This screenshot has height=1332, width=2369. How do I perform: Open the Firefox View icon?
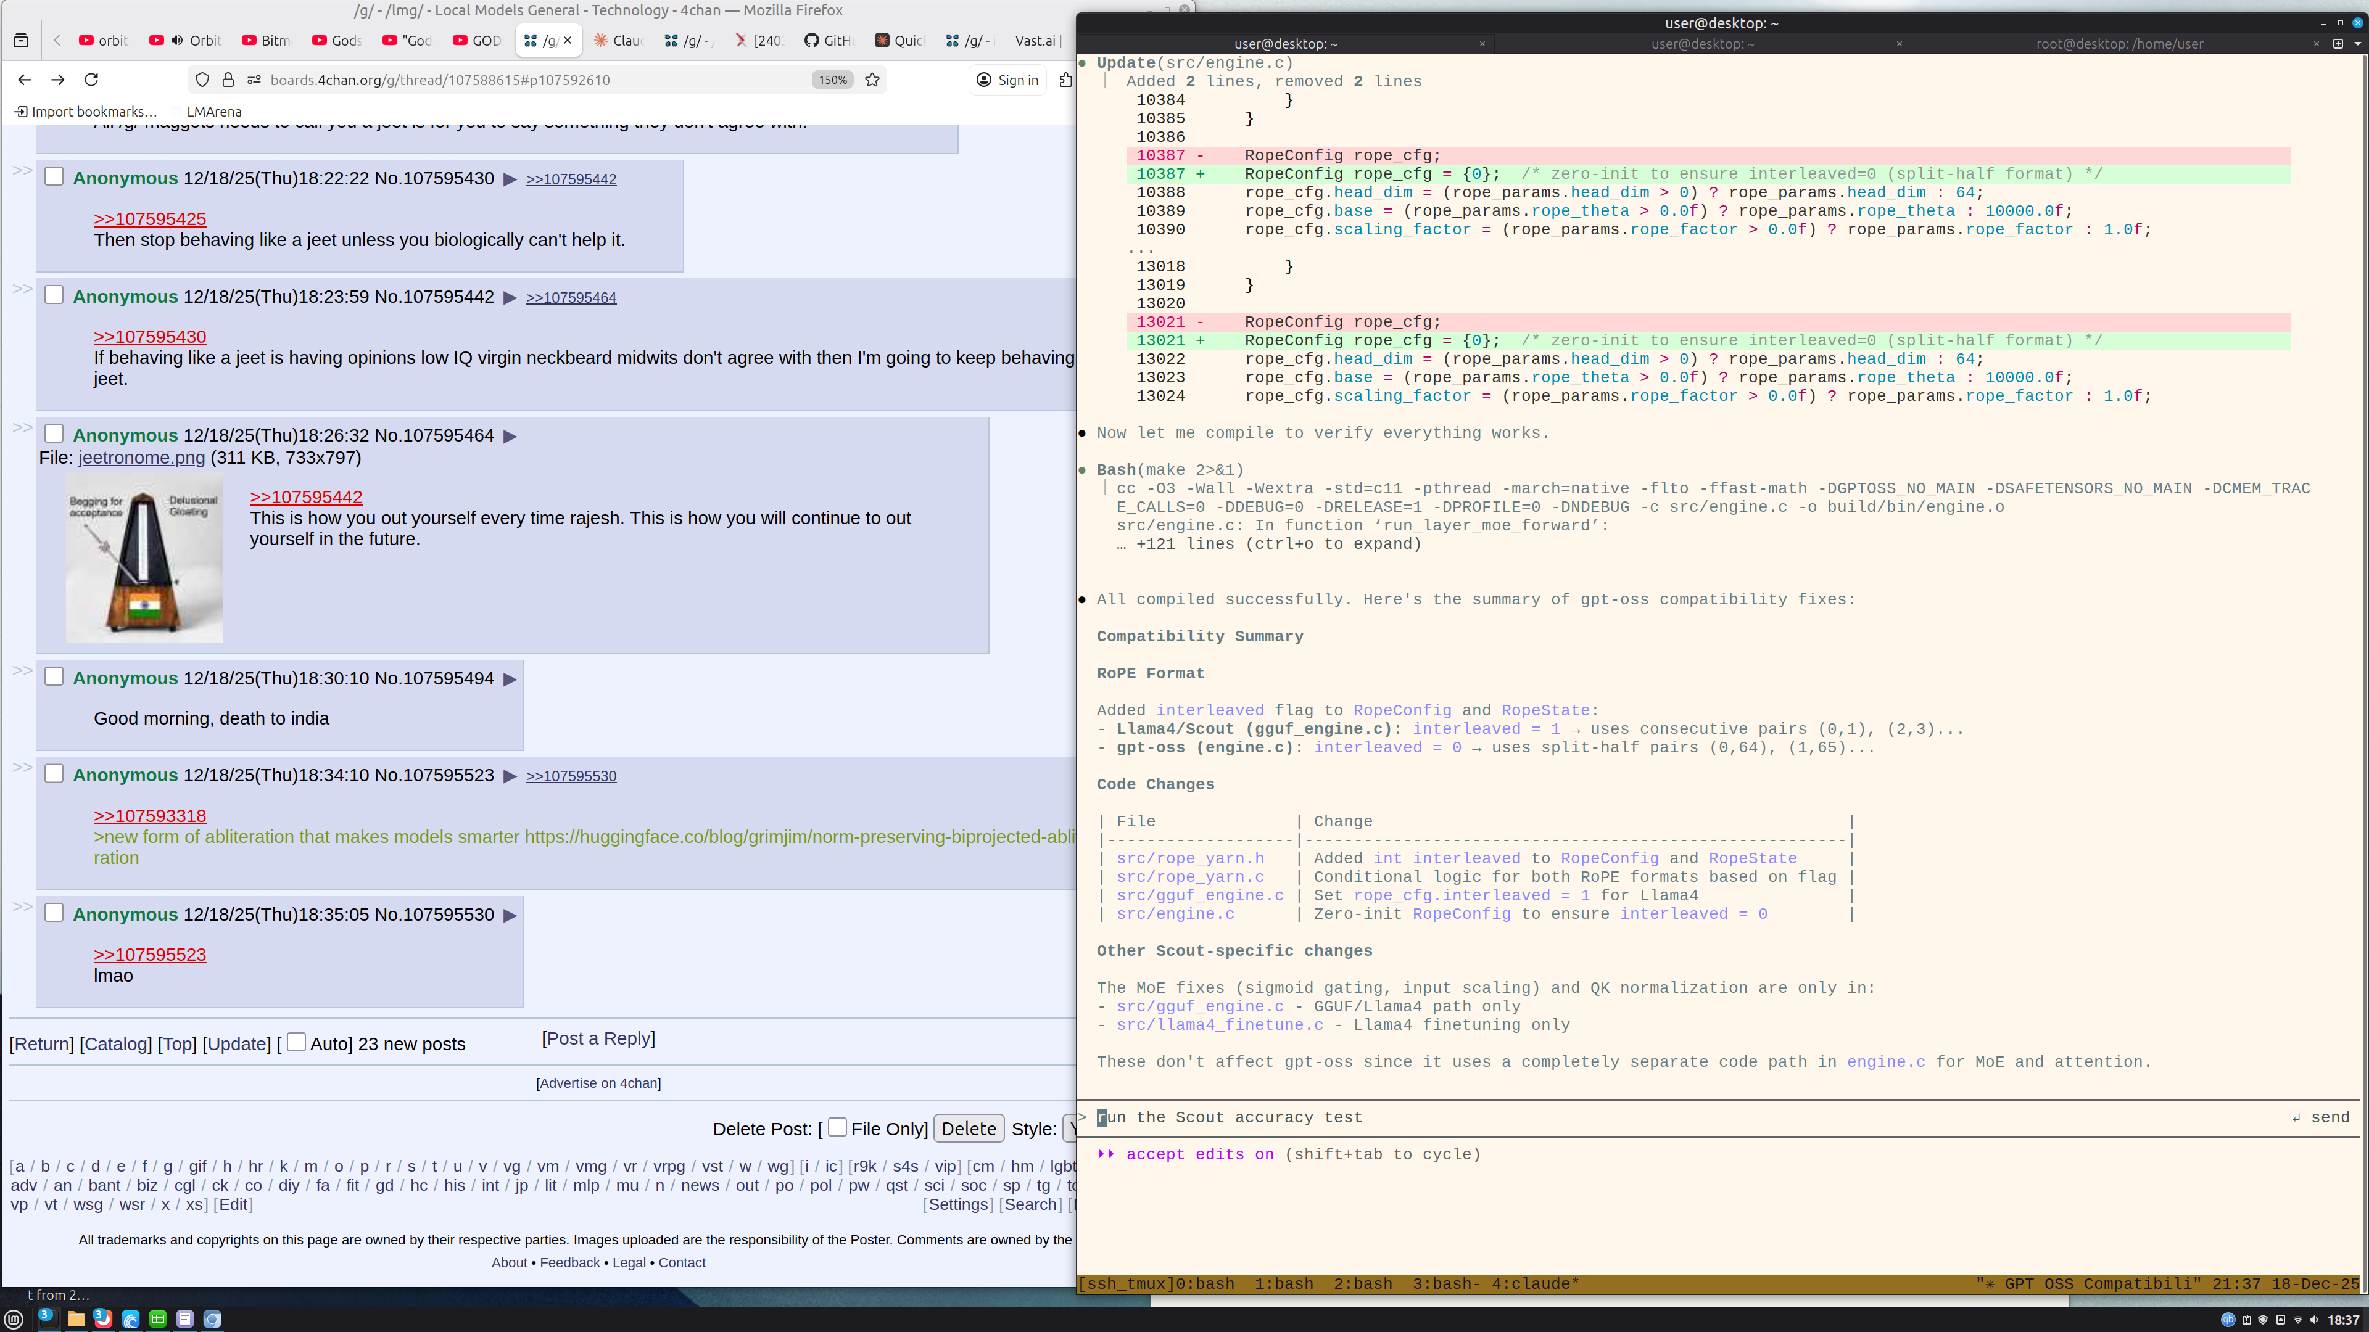pos(21,41)
